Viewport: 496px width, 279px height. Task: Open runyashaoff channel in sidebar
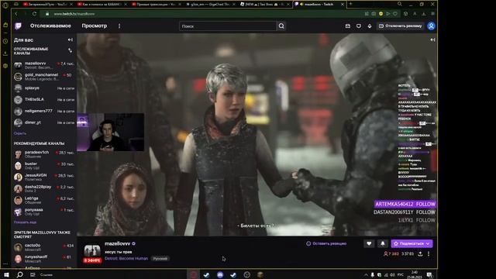pos(44,259)
